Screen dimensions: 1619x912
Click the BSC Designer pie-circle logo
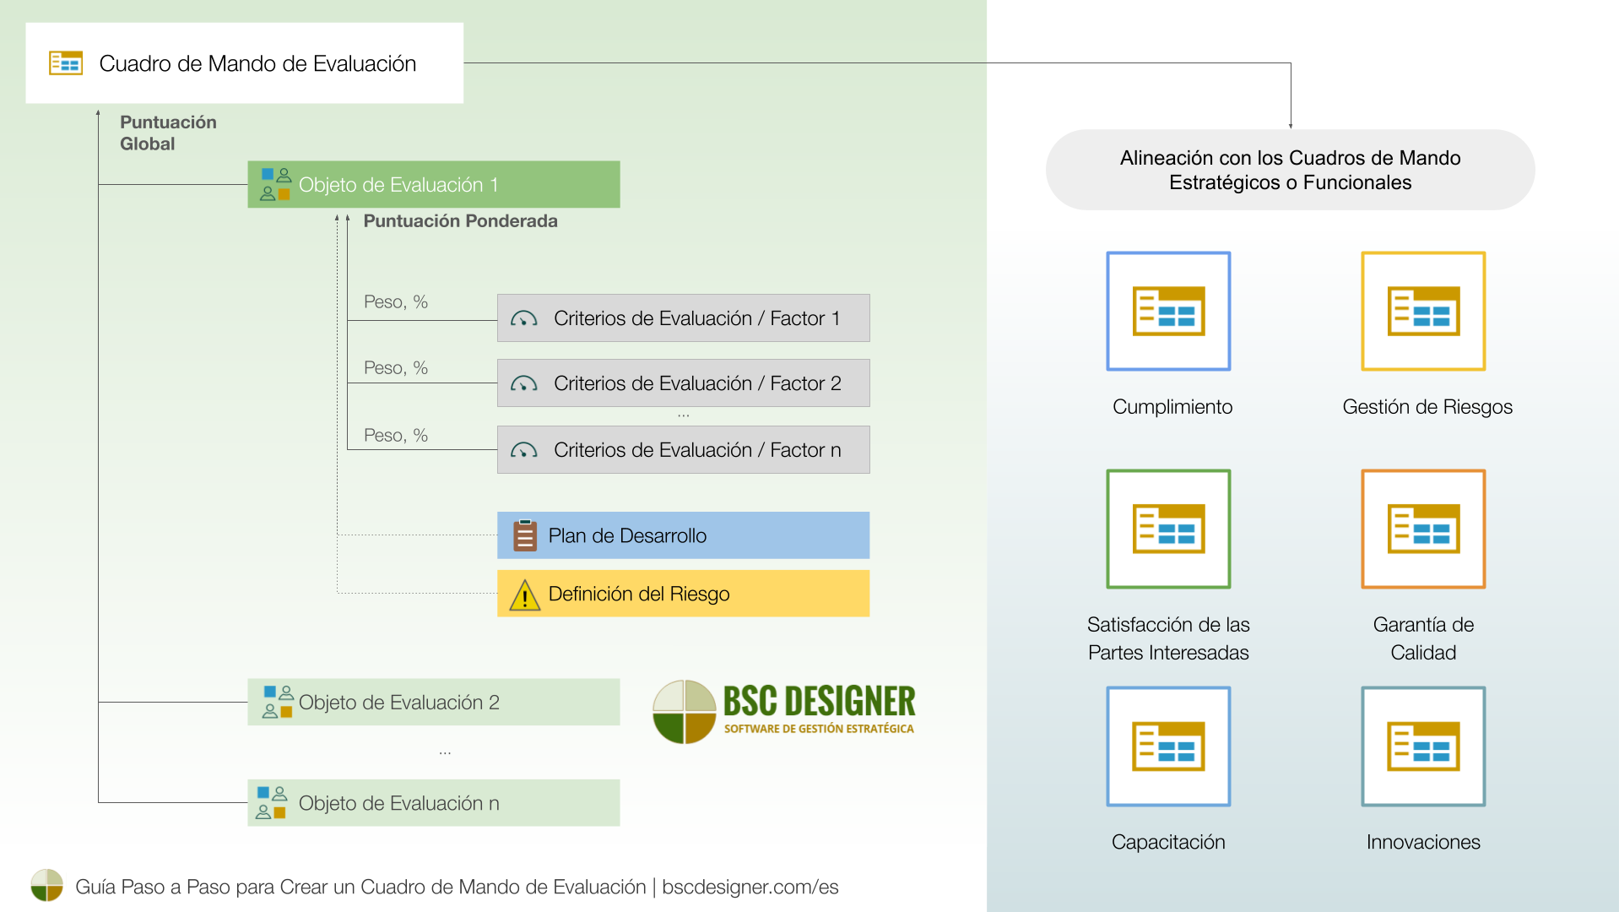(x=685, y=712)
